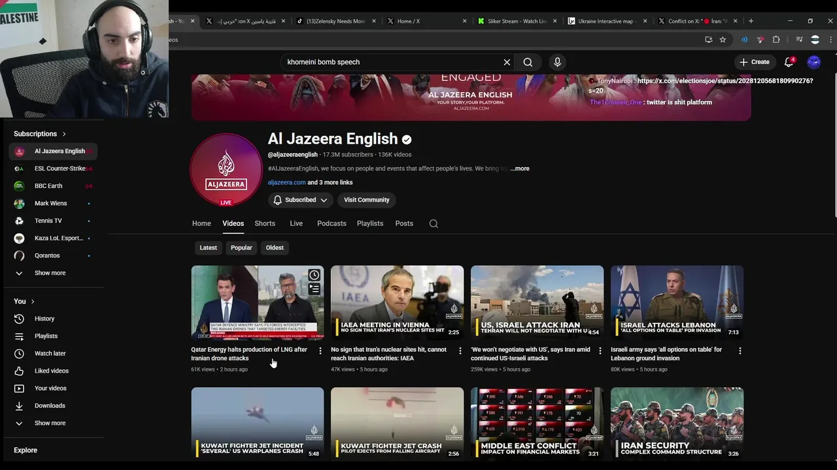Open options menu for Qatar Energy video
The image size is (837, 470).
pos(320,351)
